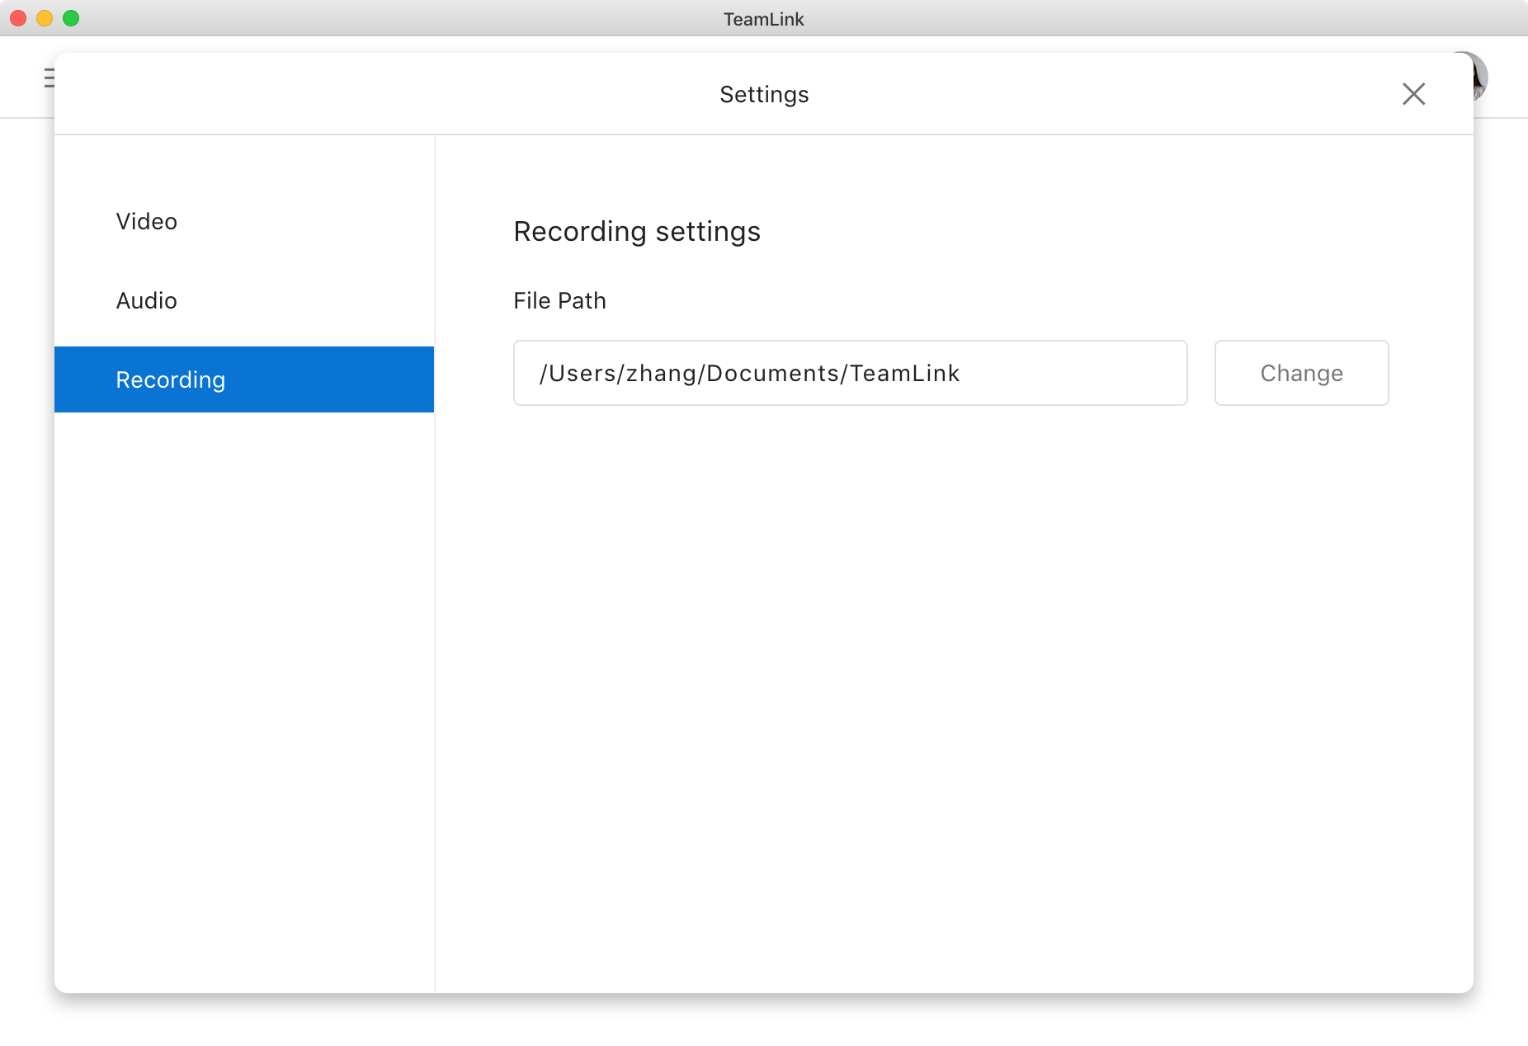
Task: Click the 'File Path' label
Action: pyautogui.click(x=559, y=301)
